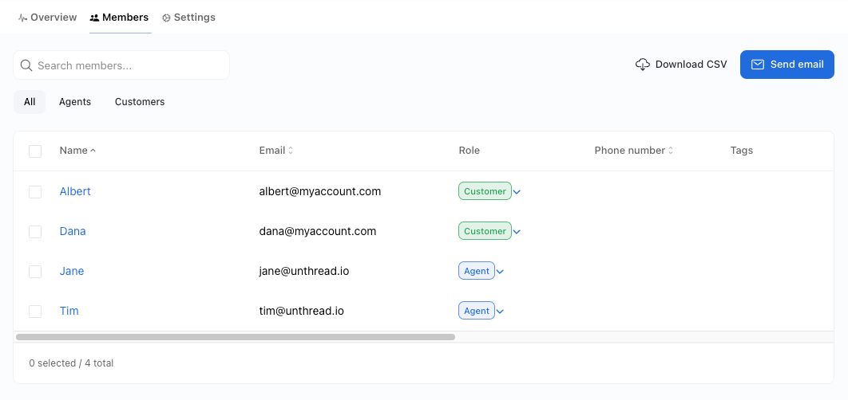The width and height of the screenshot is (848, 400).
Task: Select the checkbox for Jane's row
Action: coord(35,272)
